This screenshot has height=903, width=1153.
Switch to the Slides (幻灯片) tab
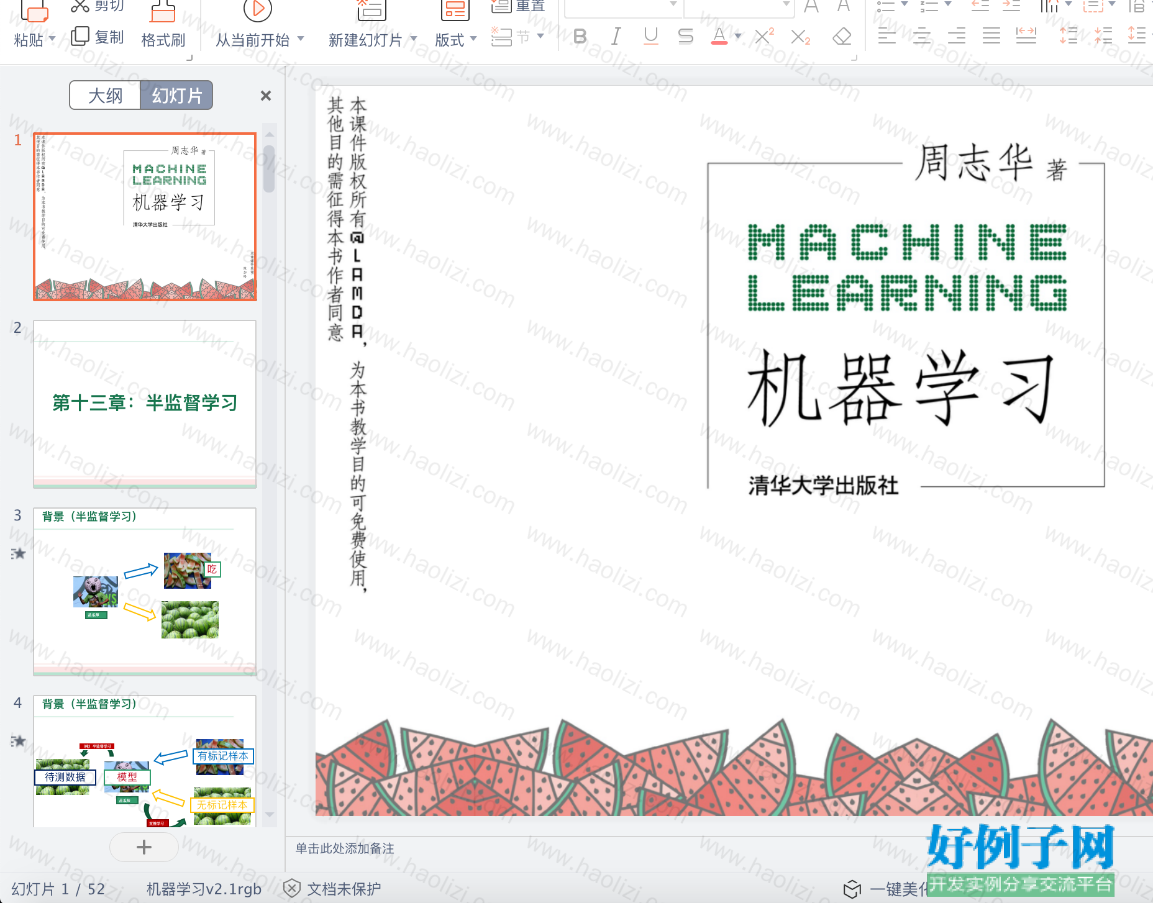[x=177, y=96]
